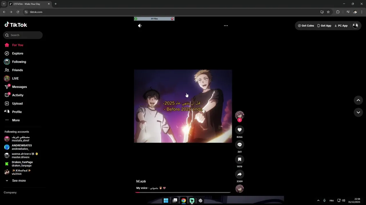Click the video player to pause

pos(183,106)
